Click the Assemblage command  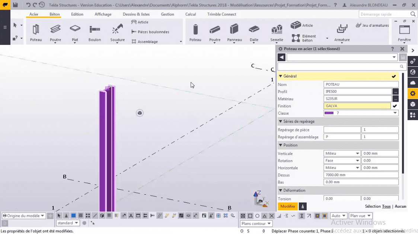pyautogui.click(x=144, y=42)
